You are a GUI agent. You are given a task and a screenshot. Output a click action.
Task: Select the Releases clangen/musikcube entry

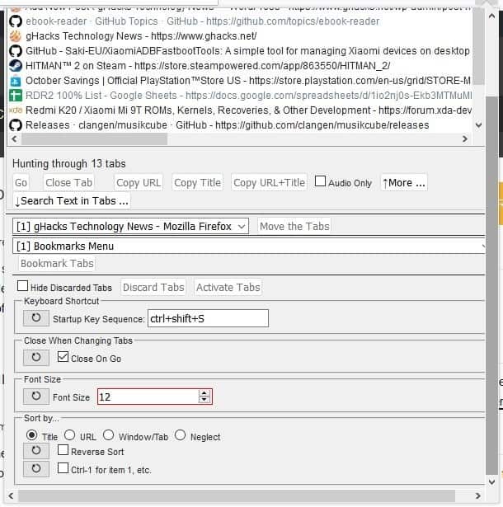(240, 125)
